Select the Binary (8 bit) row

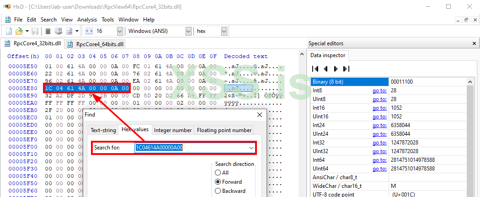pyautogui.click(x=389, y=82)
